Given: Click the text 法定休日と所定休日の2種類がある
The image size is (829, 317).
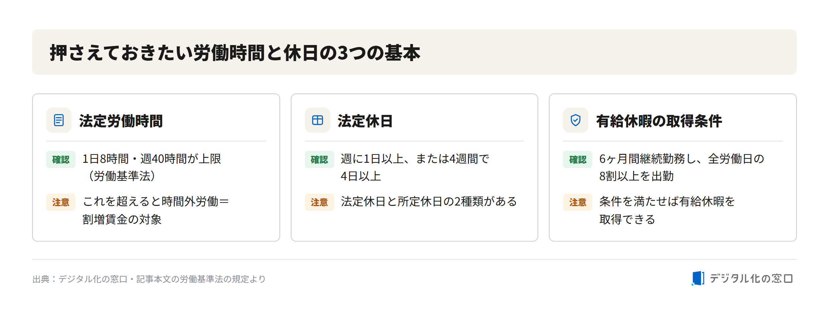Looking at the screenshot, I should pyautogui.click(x=429, y=202).
